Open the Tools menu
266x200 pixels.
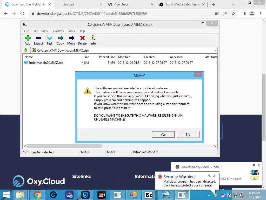tap(71, 31)
